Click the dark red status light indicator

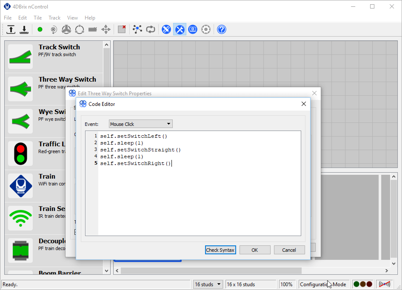point(369,284)
